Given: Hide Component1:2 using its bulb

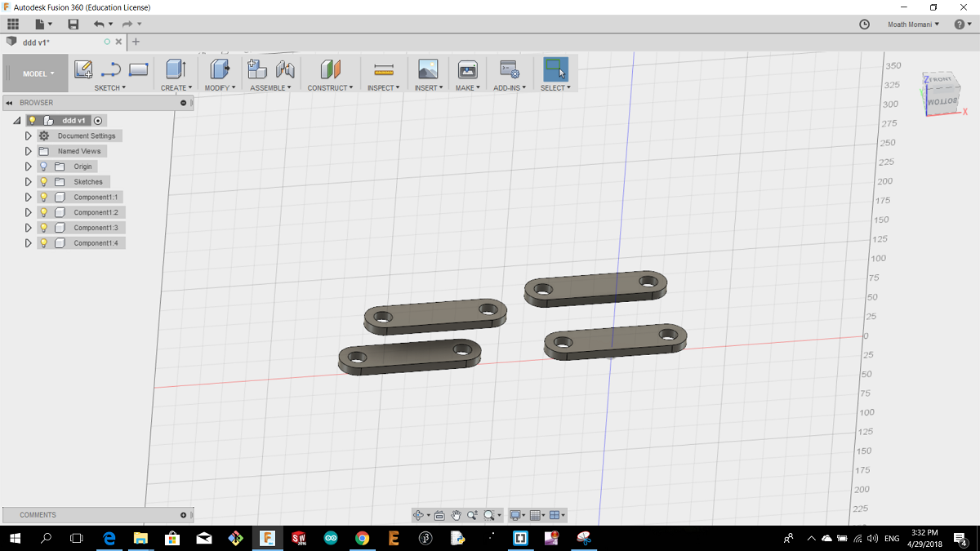Looking at the screenshot, I should 44,212.
